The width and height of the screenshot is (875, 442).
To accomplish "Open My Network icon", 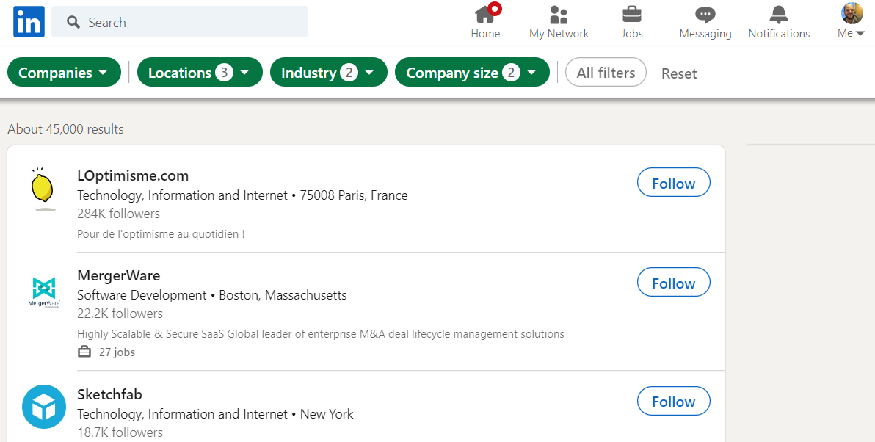I will 559,14.
